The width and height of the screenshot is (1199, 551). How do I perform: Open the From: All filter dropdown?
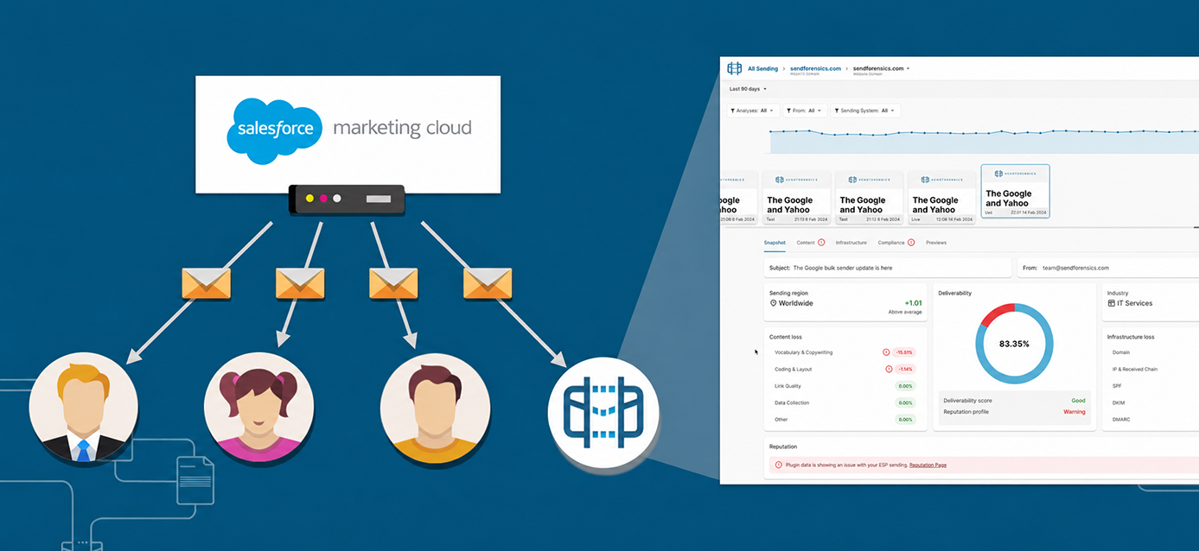(x=805, y=111)
